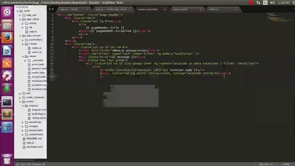Collapse the public folder
This screenshot has height=166, width=295.
coord(20,101)
